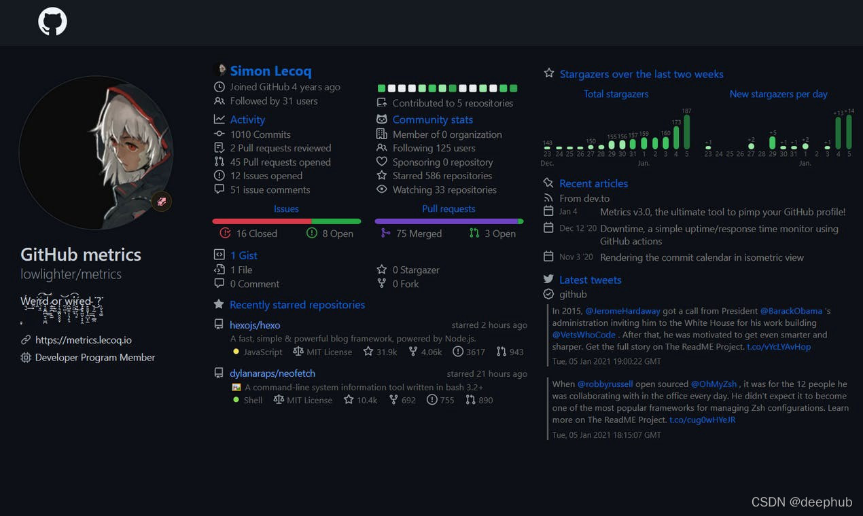Click the green pull request icon beside 3 Open
This screenshot has width=863, height=516.
pyautogui.click(x=474, y=233)
